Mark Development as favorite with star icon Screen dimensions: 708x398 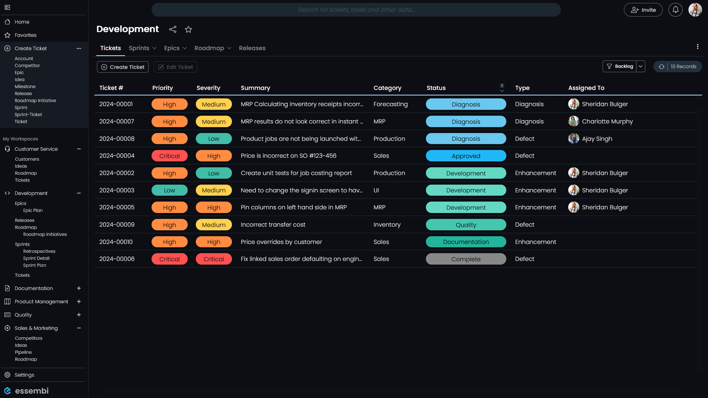pyautogui.click(x=188, y=29)
